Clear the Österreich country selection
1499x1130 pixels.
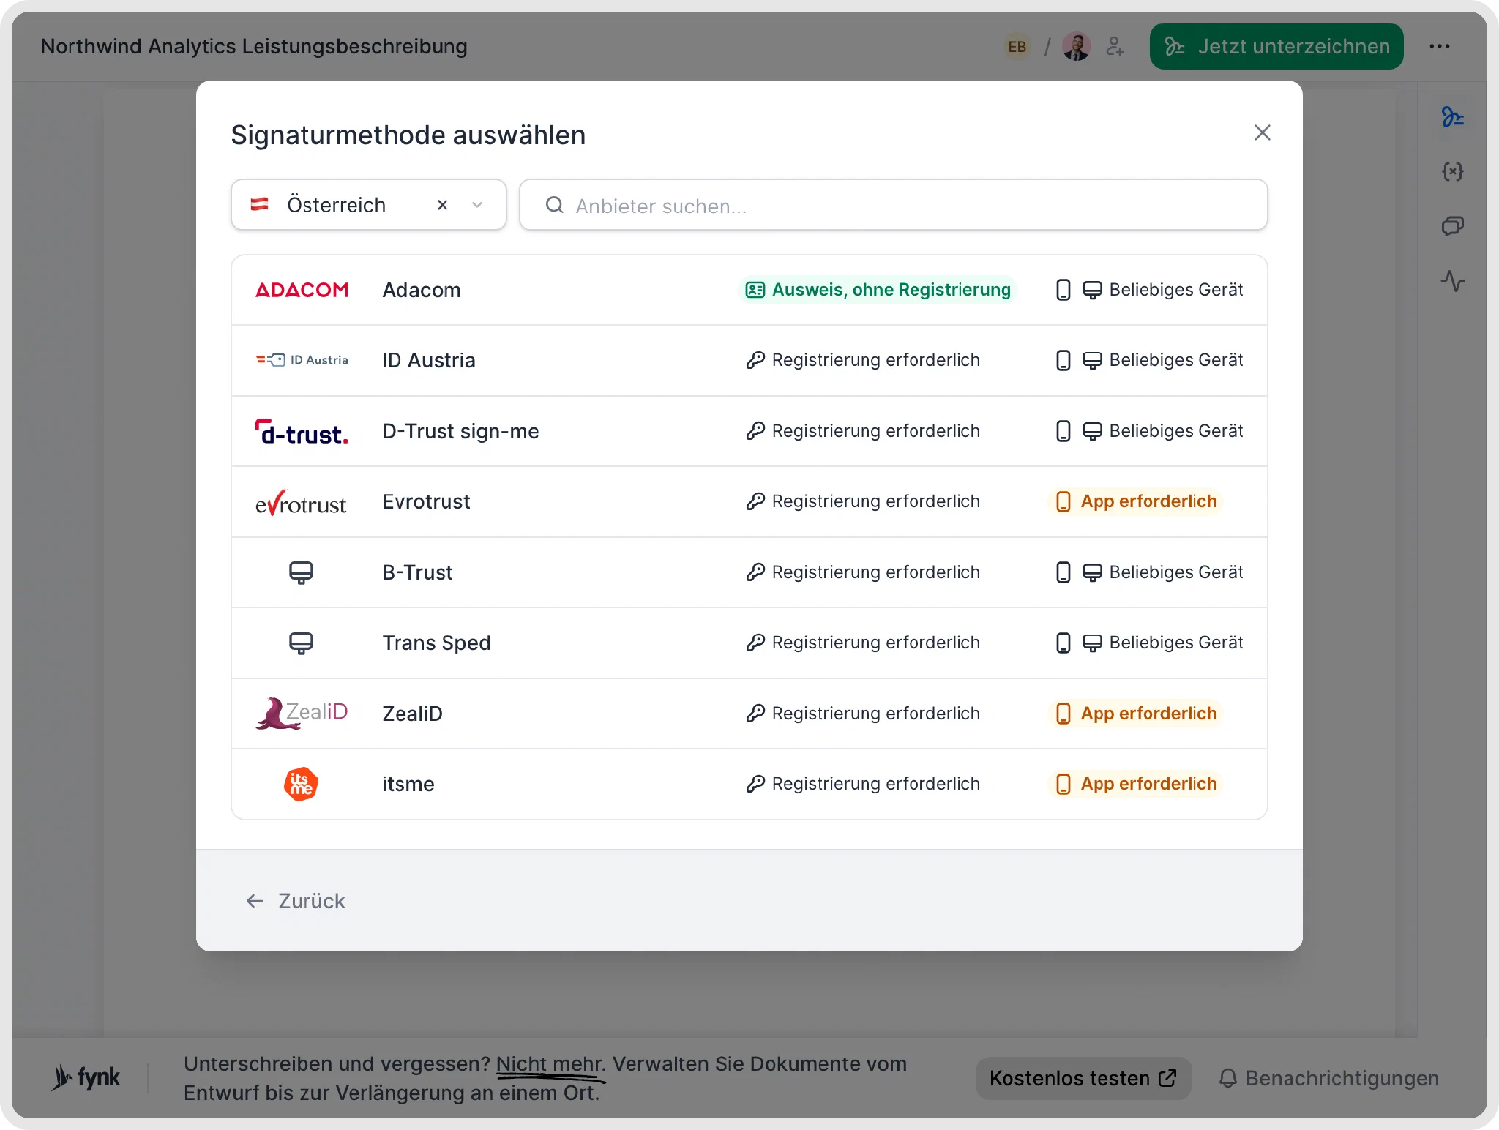click(x=442, y=205)
